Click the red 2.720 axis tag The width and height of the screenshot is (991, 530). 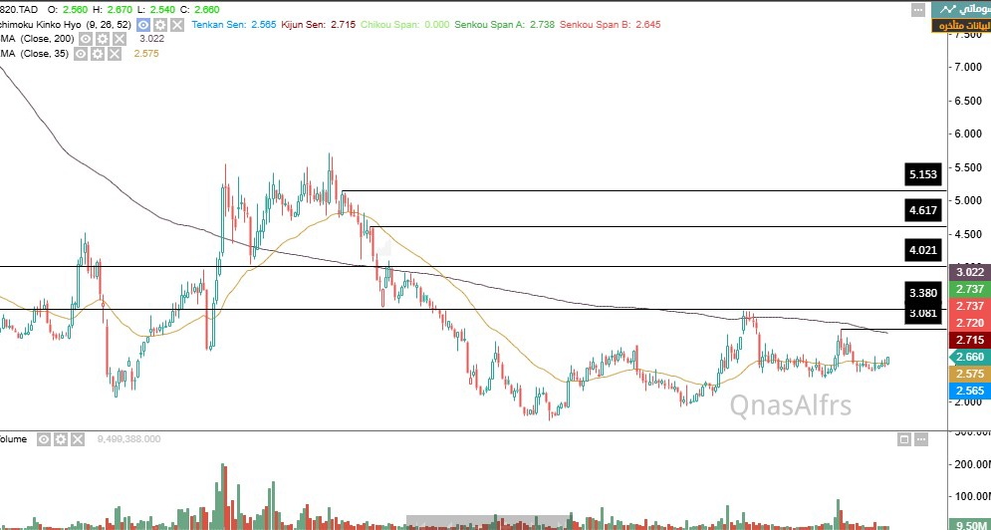point(970,323)
